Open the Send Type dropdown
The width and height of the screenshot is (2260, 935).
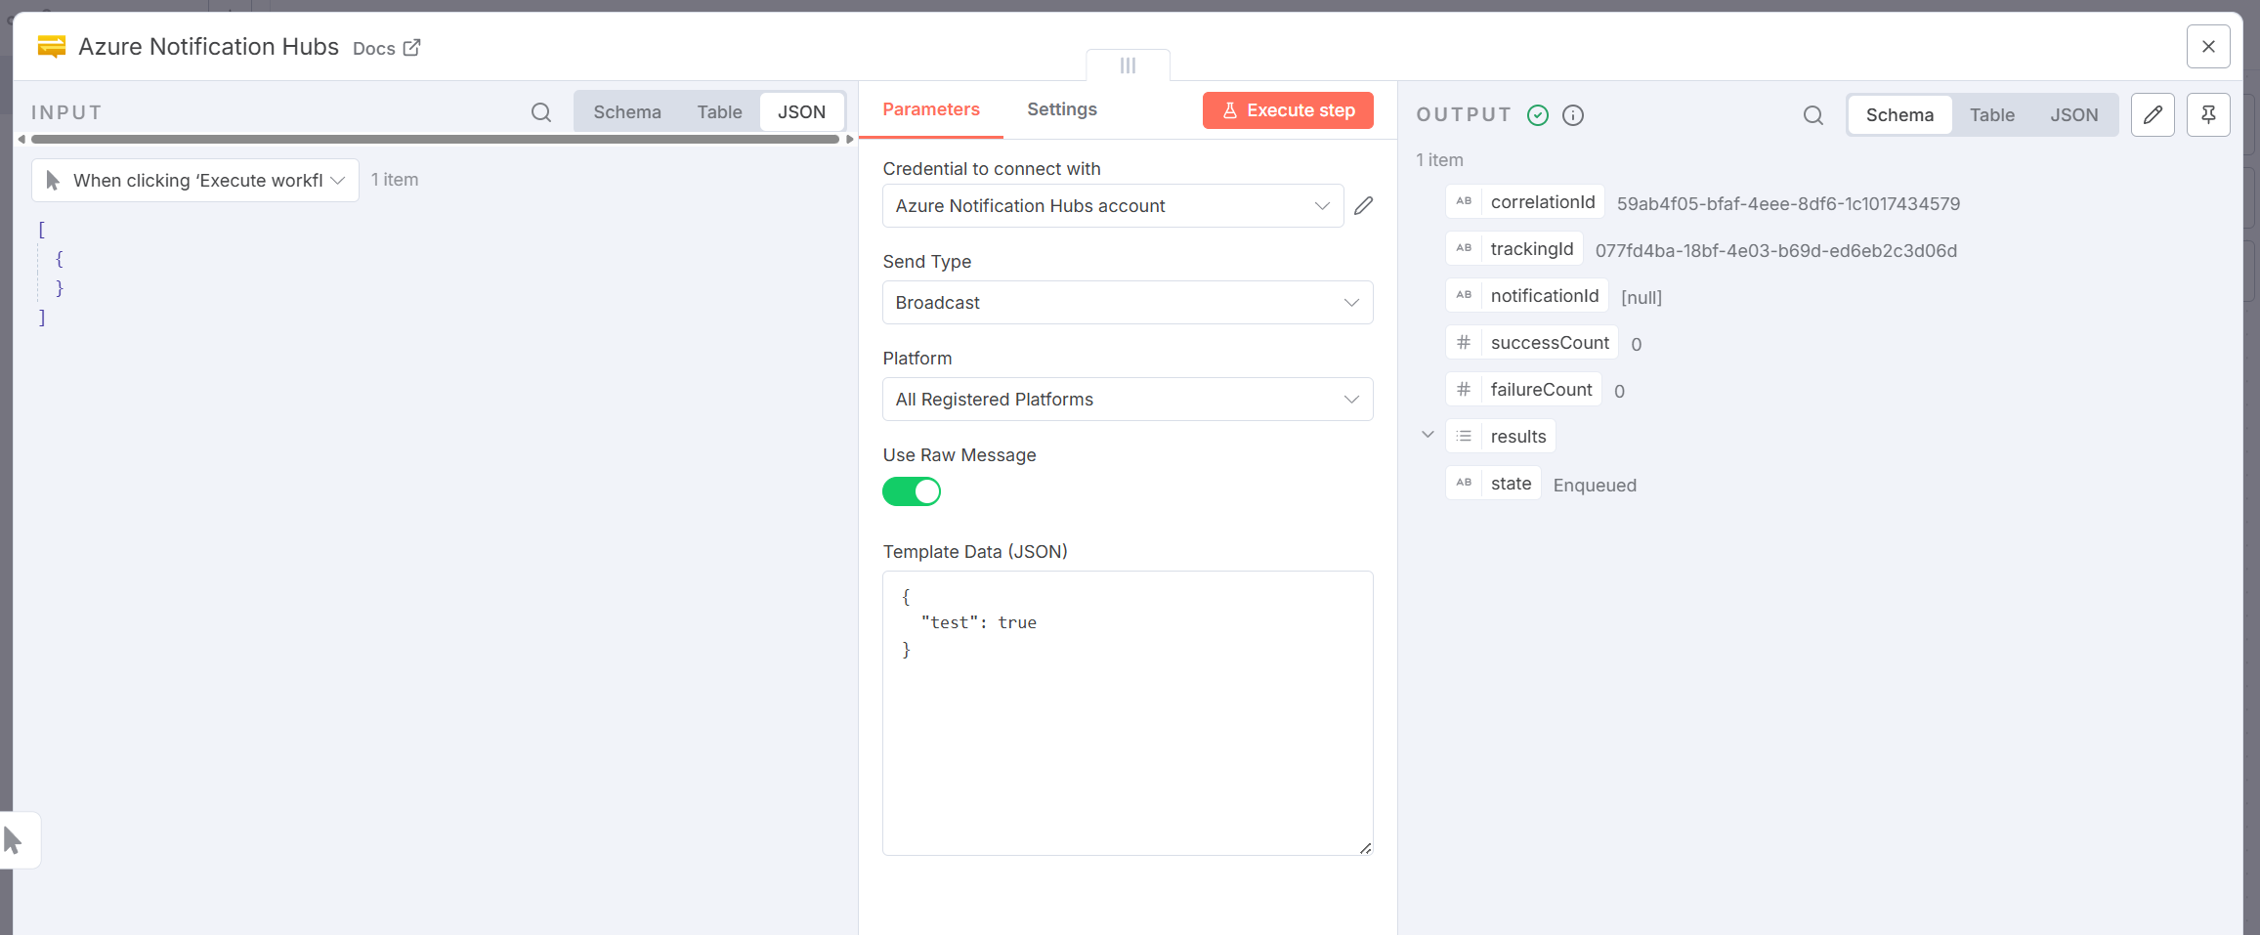pyautogui.click(x=1128, y=302)
